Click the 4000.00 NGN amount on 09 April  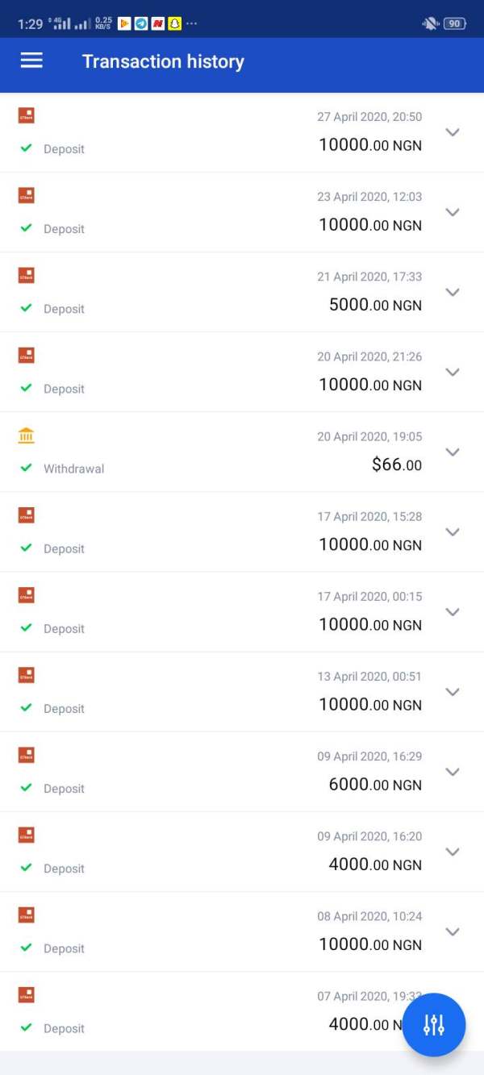[374, 865]
